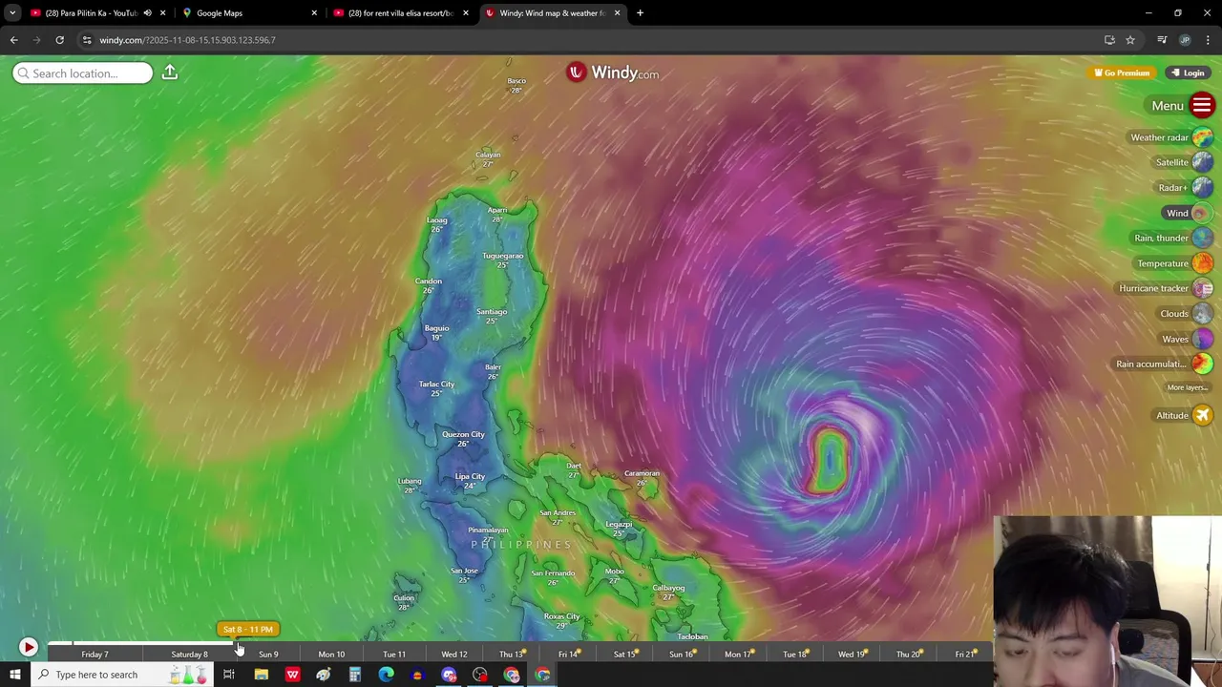Play the forecast timeline animation

[x=28, y=647]
